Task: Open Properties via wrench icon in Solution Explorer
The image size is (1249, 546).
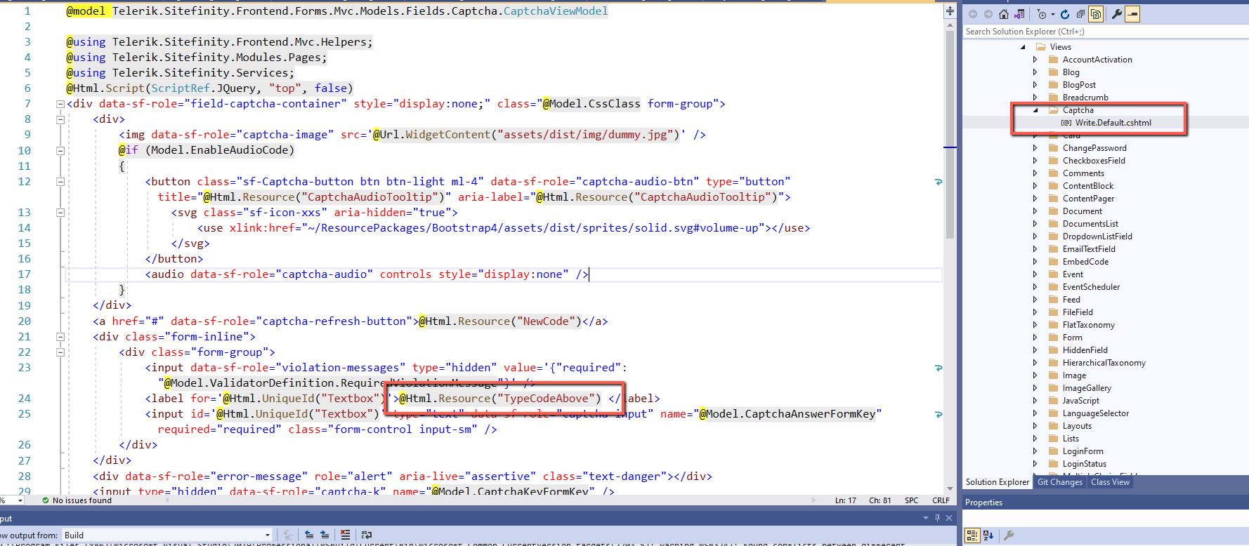Action: click(x=1116, y=14)
